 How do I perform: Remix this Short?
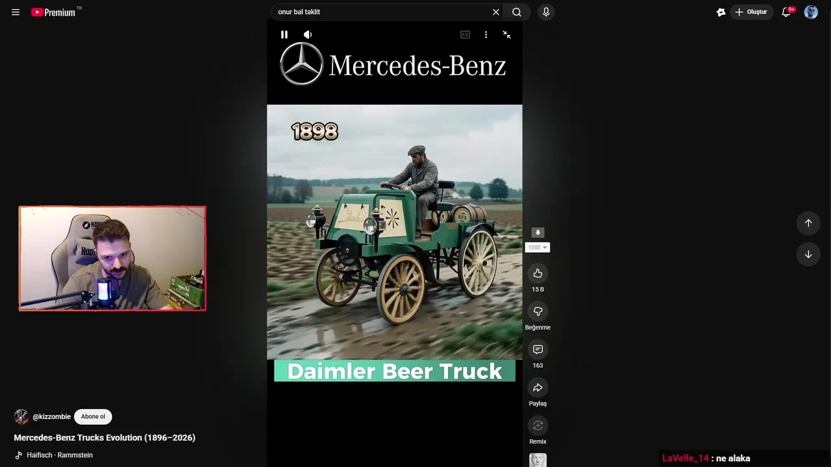point(538,425)
